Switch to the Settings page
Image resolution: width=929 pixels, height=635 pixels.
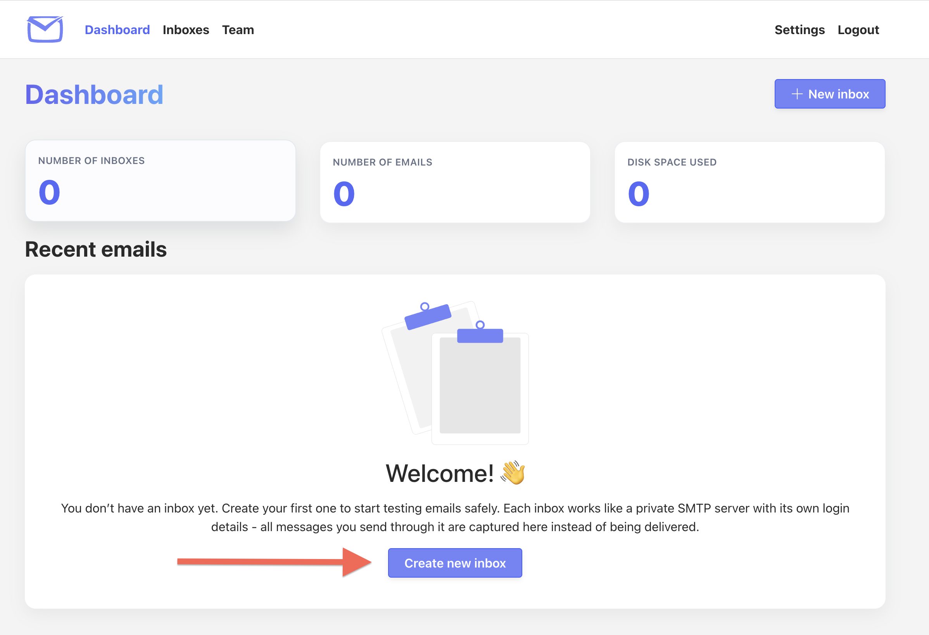pyautogui.click(x=799, y=29)
